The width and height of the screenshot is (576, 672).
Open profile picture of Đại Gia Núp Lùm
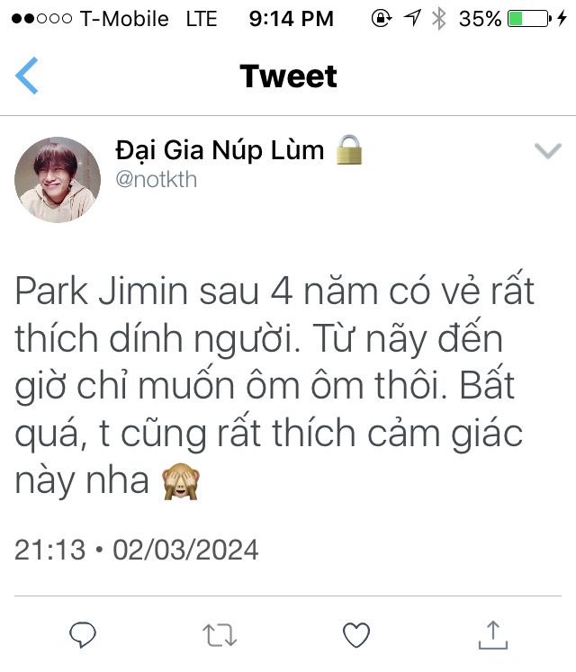[x=58, y=180]
